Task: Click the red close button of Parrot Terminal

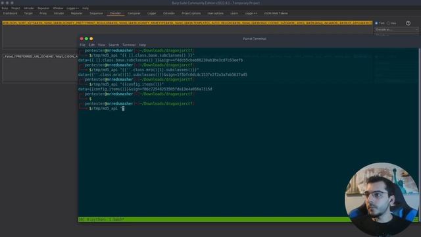Action: tap(82, 39)
